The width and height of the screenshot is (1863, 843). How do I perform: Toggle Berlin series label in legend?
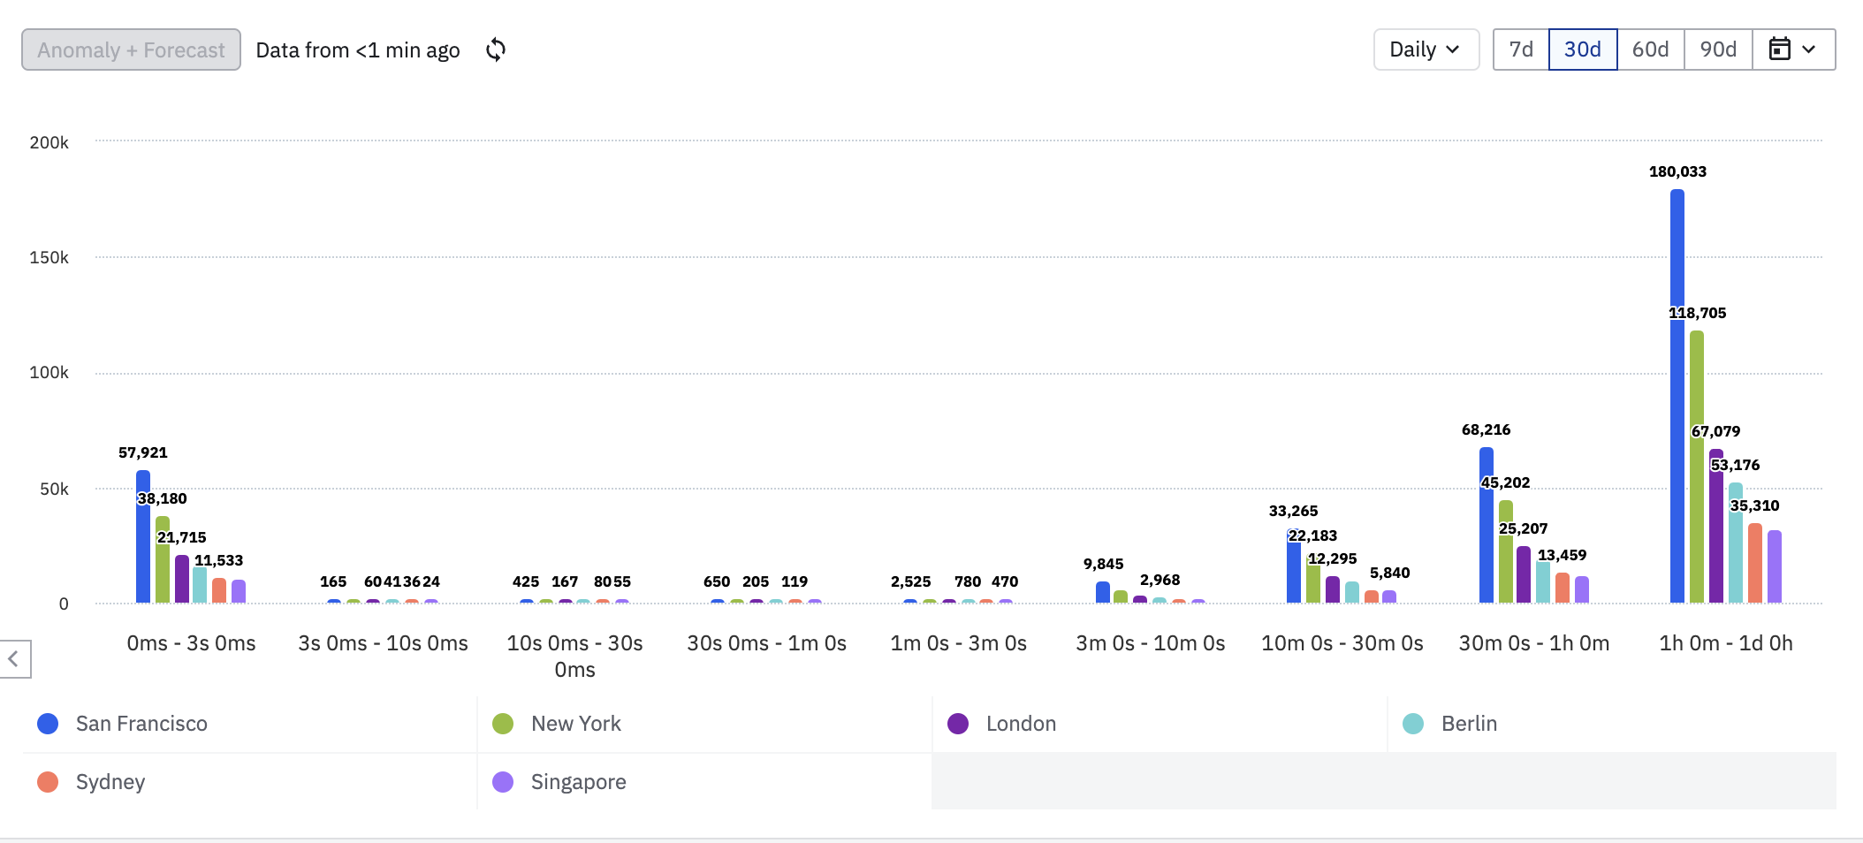pos(1469,724)
